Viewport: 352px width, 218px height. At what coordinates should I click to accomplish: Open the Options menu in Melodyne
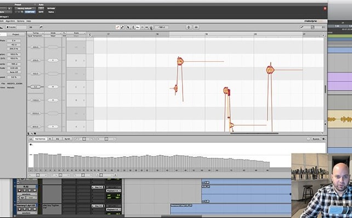point(20,21)
